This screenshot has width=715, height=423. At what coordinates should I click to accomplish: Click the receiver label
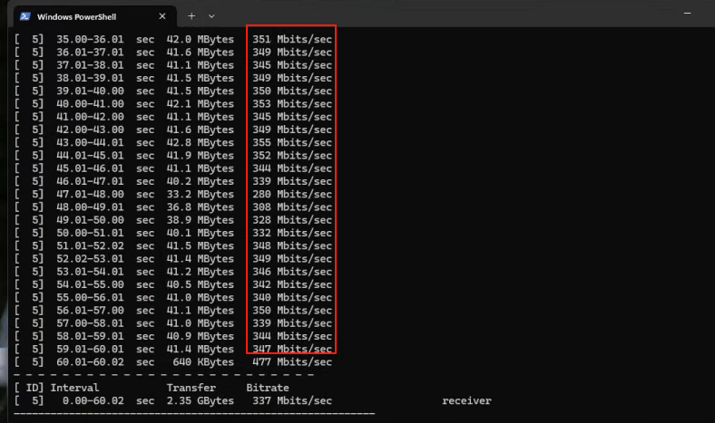click(466, 400)
